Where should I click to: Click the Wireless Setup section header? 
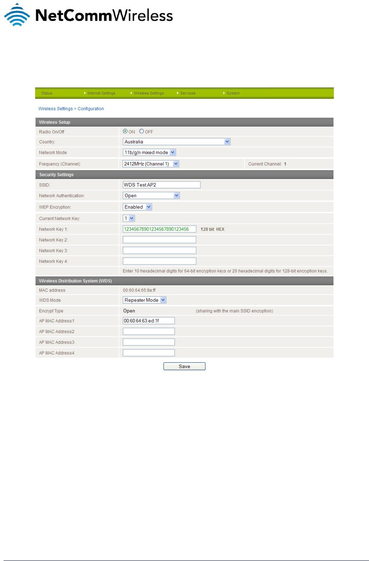point(184,122)
